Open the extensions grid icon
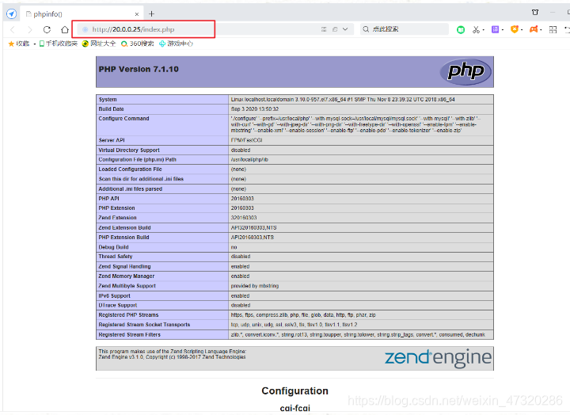Viewport: 570px width, 415px height. pos(553,29)
